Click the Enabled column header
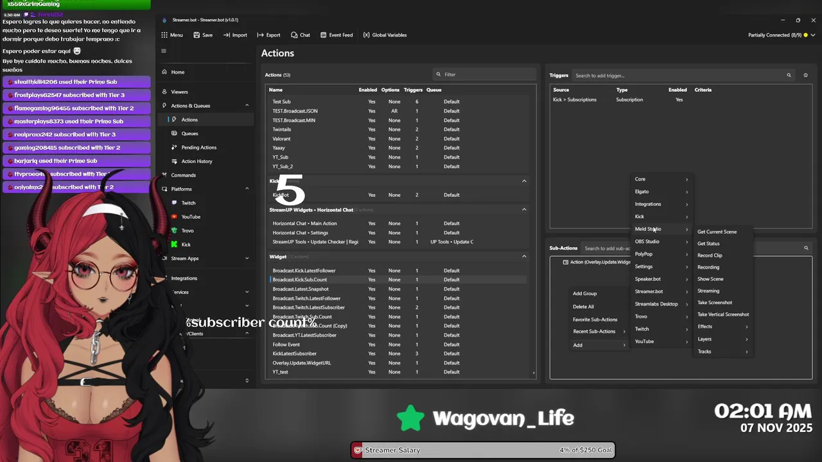The image size is (822, 462). pyautogui.click(x=368, y=90)
